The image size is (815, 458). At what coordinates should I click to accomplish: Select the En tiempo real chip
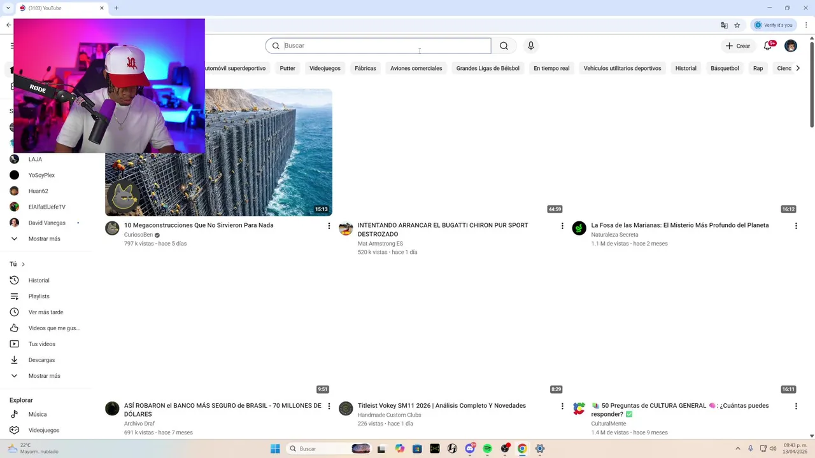pos(551,68)
